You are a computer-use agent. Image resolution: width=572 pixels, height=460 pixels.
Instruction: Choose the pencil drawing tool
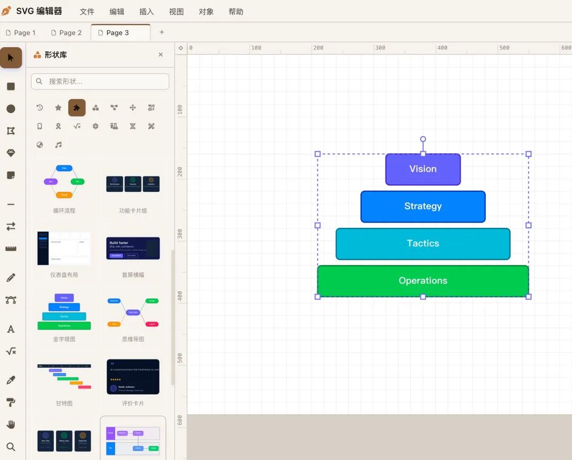coord(11,278)
